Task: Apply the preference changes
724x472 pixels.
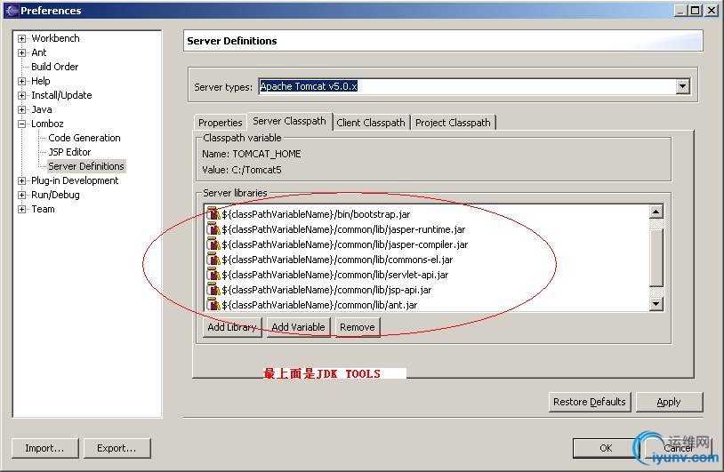Action: 669,402
